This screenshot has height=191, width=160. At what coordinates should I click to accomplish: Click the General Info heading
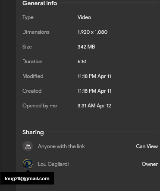click(40, 3)
